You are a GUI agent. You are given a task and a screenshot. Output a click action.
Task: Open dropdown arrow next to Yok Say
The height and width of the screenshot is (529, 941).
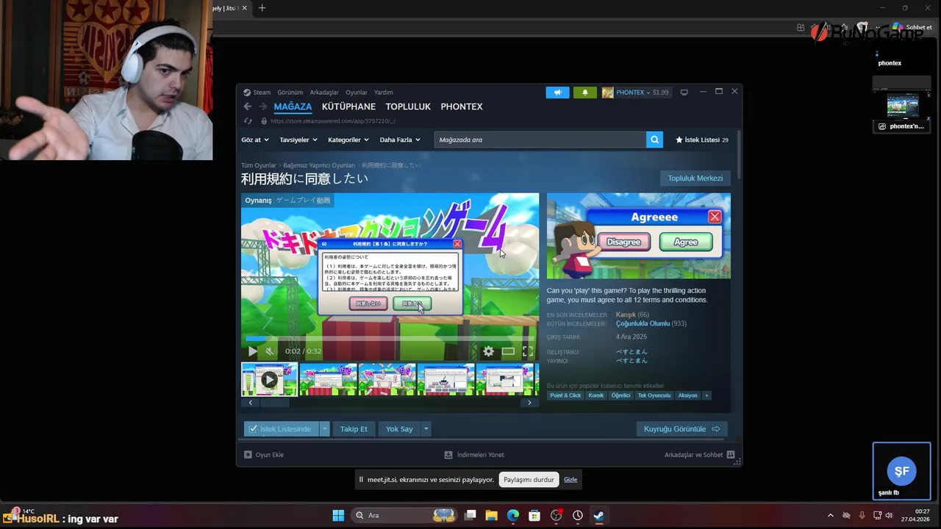[x=426, y=429]
